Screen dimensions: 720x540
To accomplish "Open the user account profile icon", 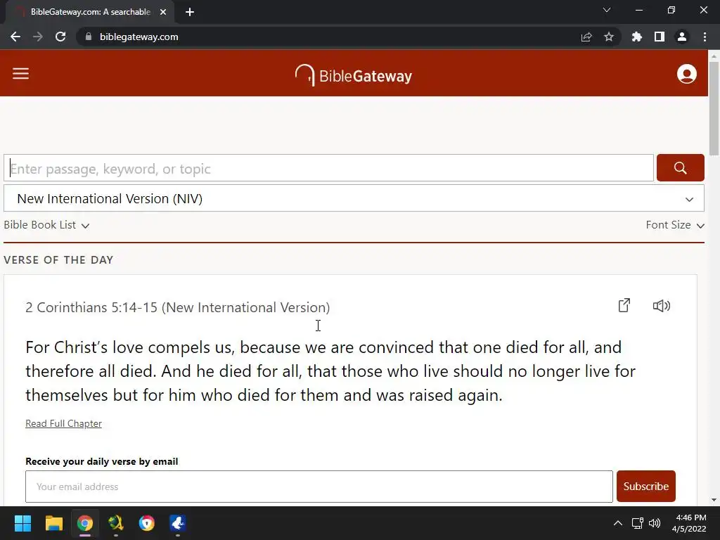I will 686,74.
